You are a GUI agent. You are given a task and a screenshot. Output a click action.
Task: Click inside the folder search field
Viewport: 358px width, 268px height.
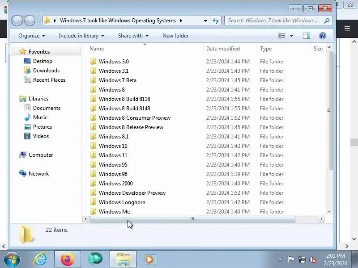pos(274,21)
